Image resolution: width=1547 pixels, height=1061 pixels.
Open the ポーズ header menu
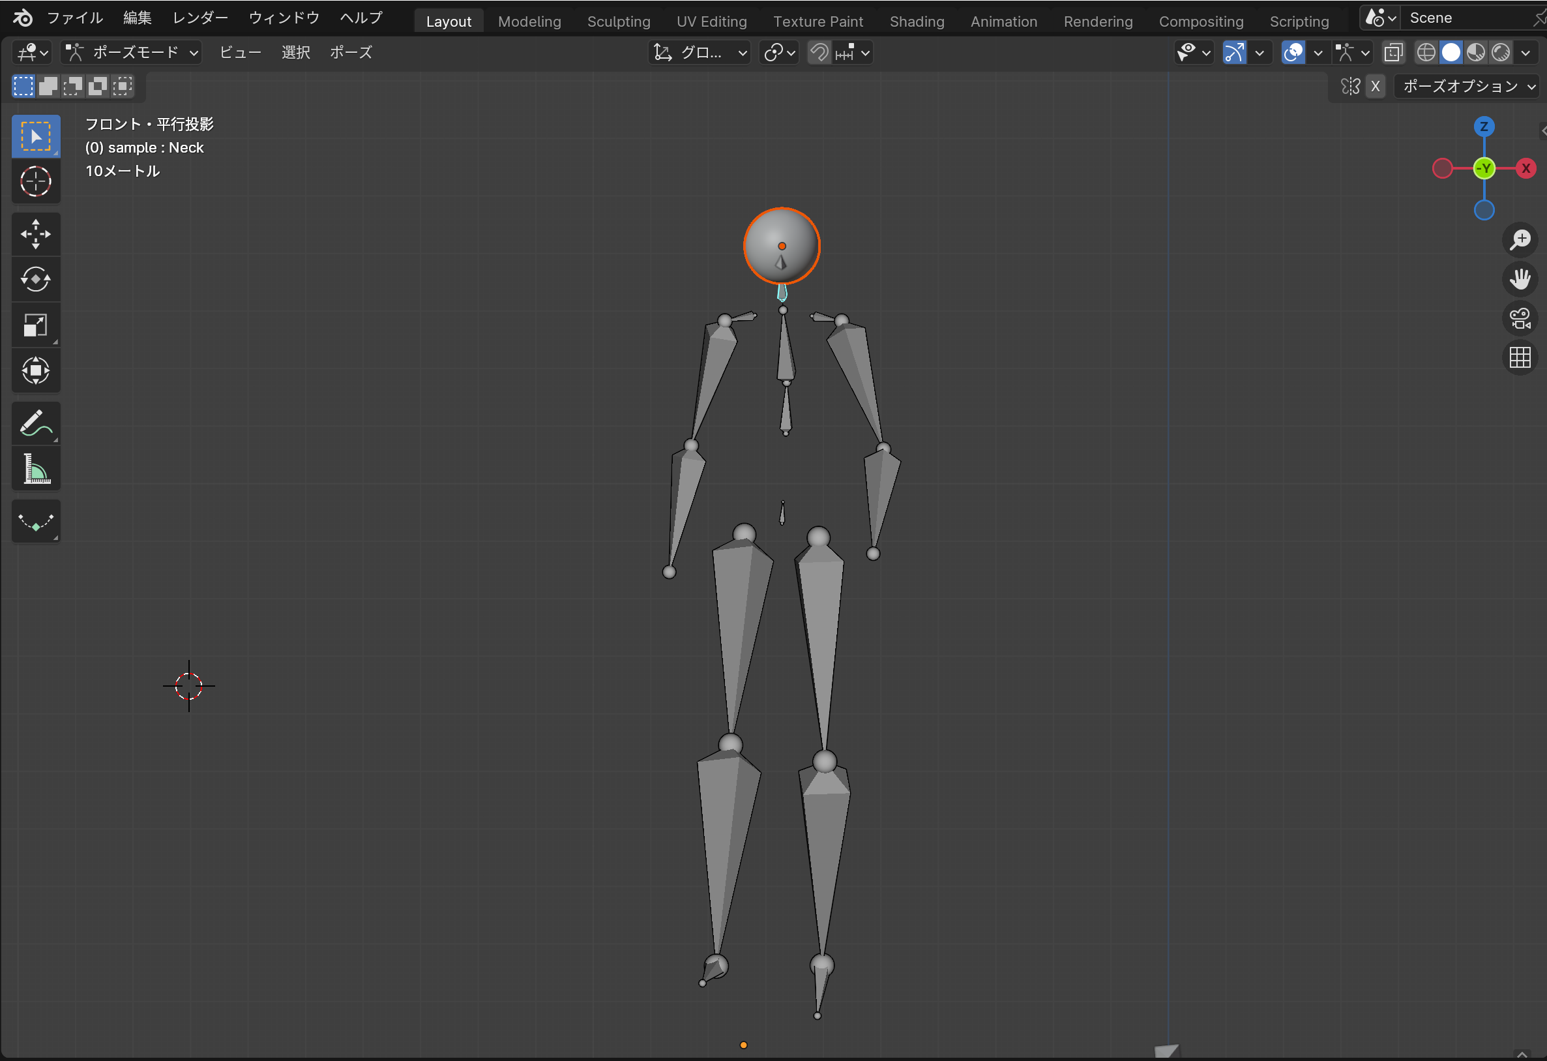351,53
